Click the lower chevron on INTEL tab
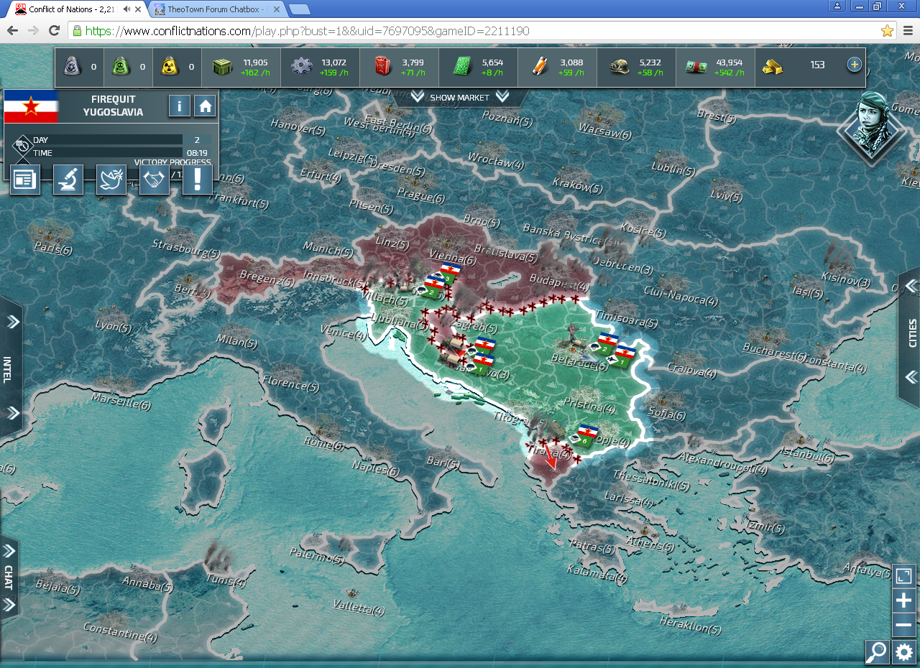 [12, 412]
